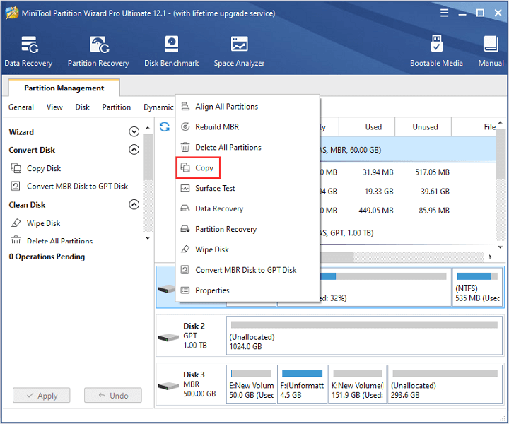Choose Copy in the context menu
This screenshot has width=509, height=424.
(199, 167)
